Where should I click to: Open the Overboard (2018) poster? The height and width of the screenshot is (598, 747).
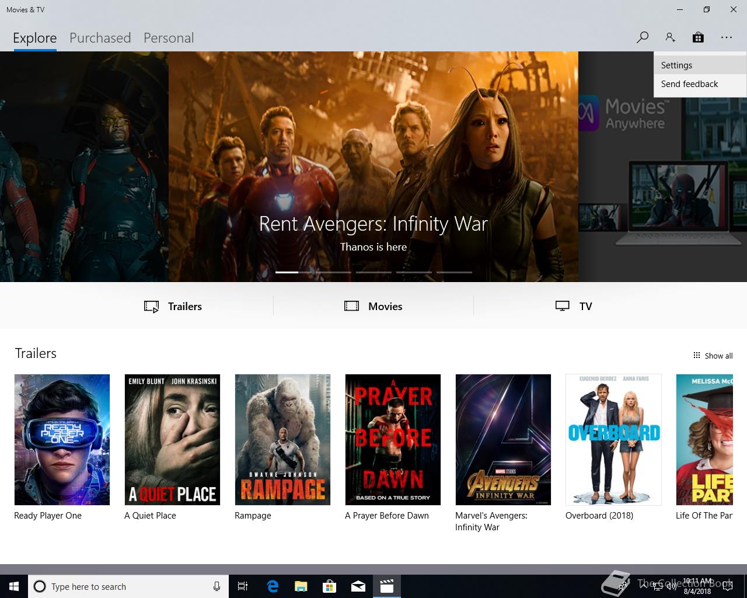[x=613, y=440]
